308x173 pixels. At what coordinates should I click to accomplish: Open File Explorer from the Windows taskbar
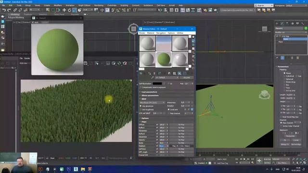[x=83, y=169]
